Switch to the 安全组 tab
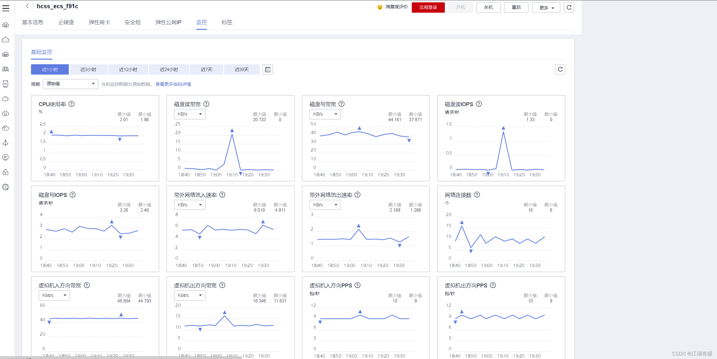Image resolution: width=717 pixels, height=359 pixels. coord(133,22)
